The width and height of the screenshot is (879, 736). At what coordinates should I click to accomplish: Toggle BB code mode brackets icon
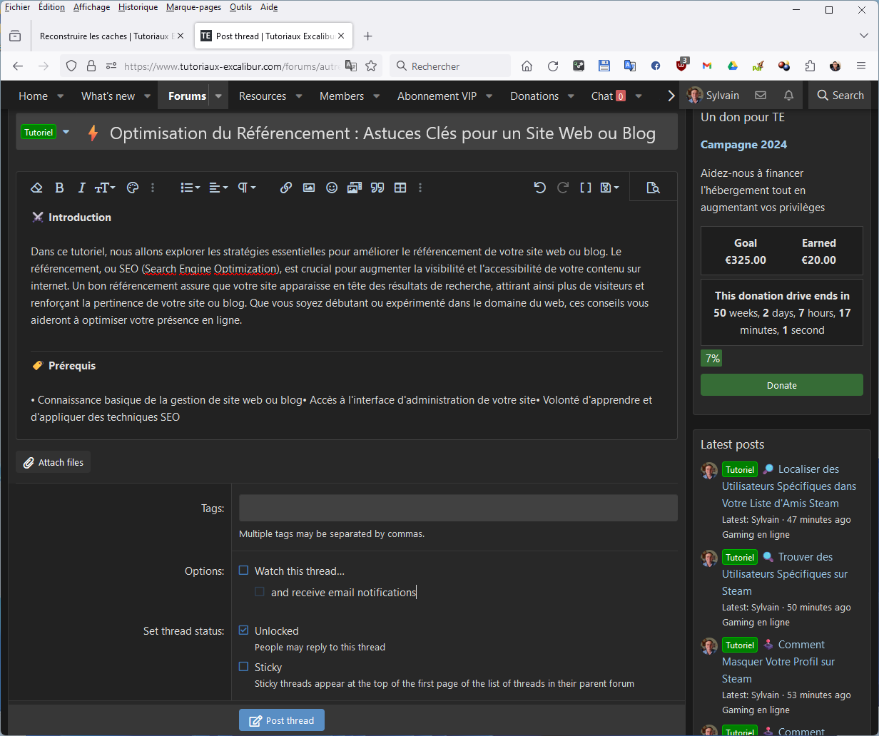coord(585,188)
